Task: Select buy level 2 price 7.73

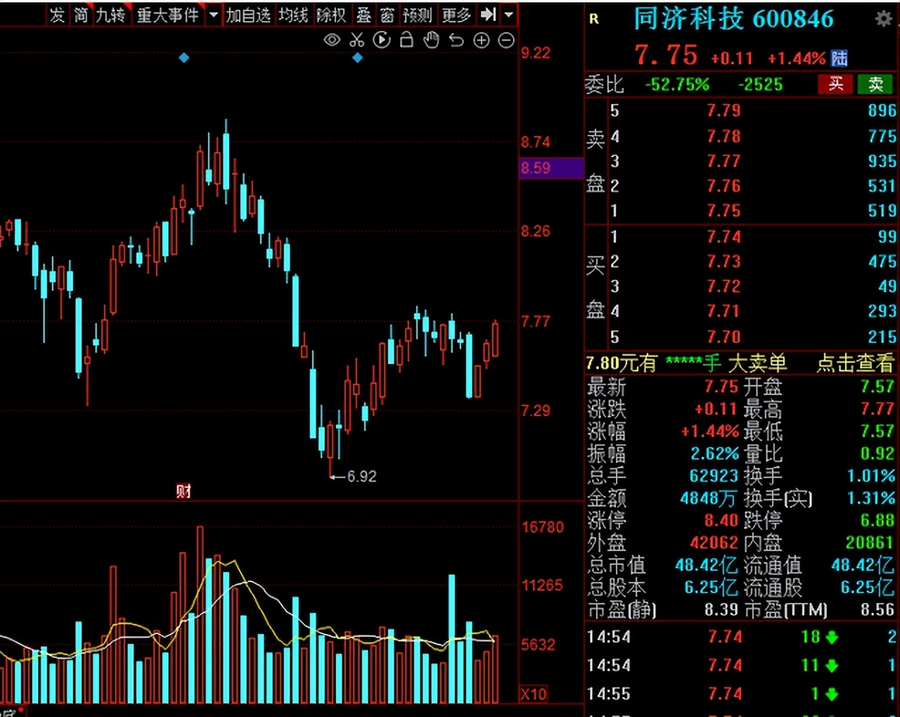Action: (x=724, y=261)
